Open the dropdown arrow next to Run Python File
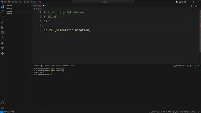Screen dimensions: 201x113 tap(193, 6)
